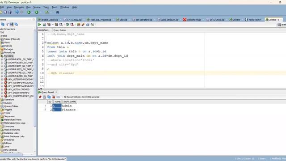This screenshot has width=286, height=161.
Task: Open the Source menu
Action: (x=37, y=7)
